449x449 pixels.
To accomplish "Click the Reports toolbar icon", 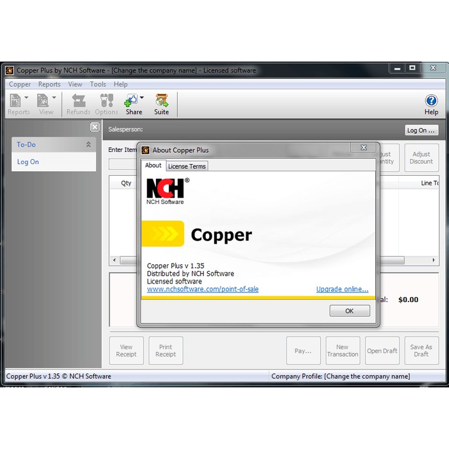I will click(15, 101).
